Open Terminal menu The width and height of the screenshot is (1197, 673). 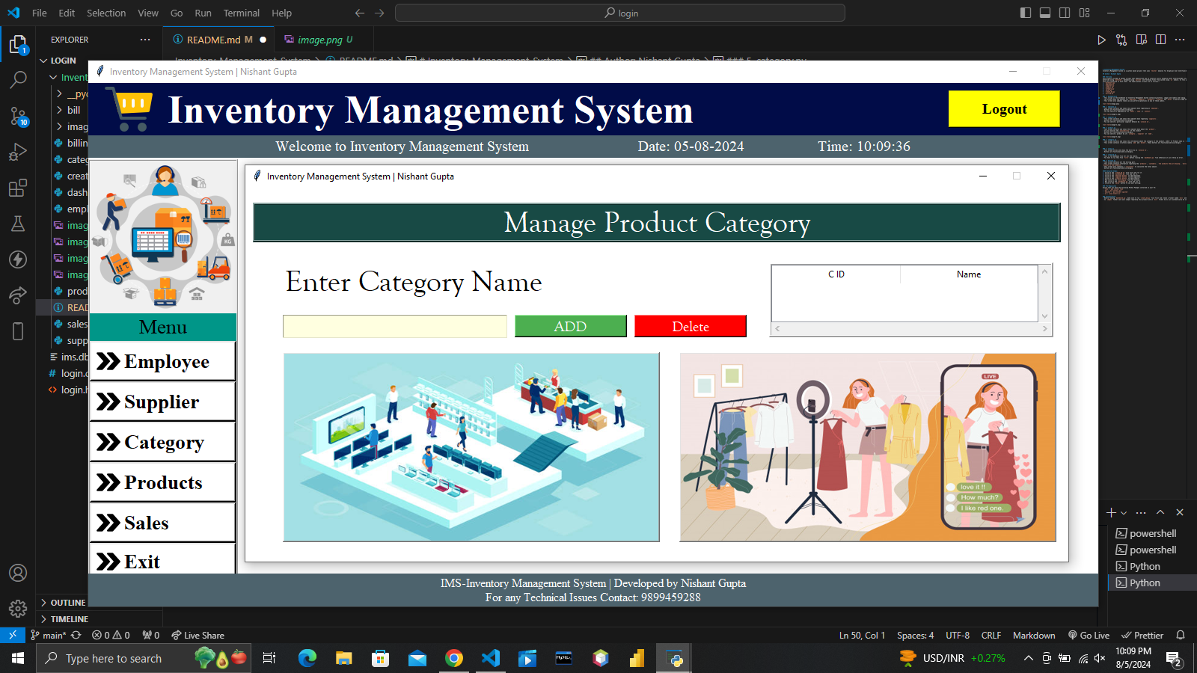pos(241,13)
